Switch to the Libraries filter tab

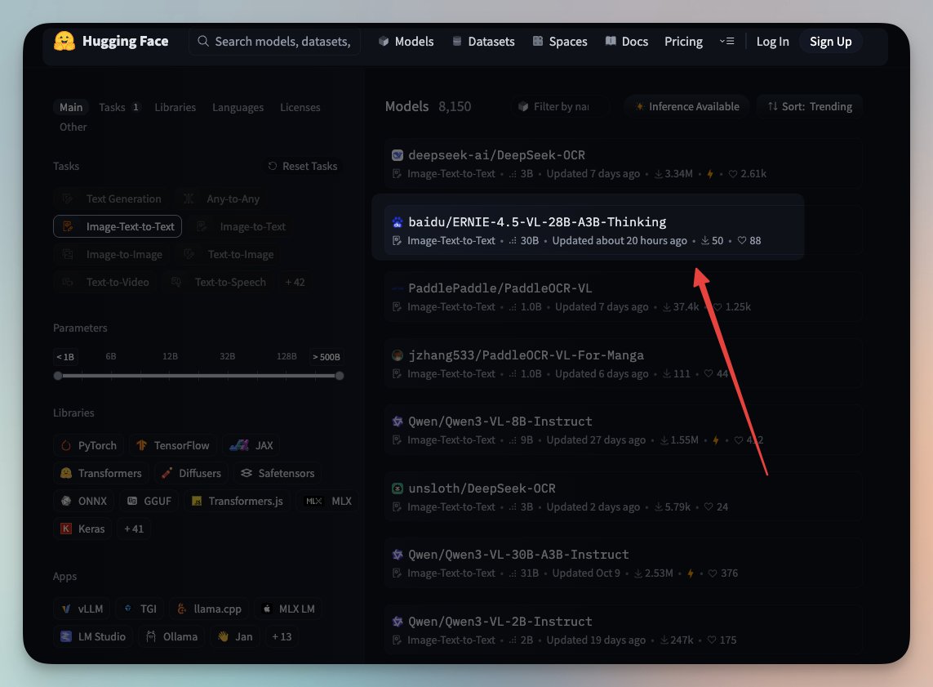(x=175, y=107)
